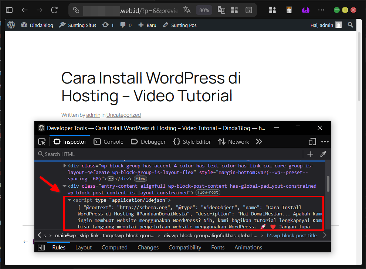Image resolution: width=366 pixels, height=269 pixels.
Task: Collapse the script application/ld+json node
Action: 70,200
